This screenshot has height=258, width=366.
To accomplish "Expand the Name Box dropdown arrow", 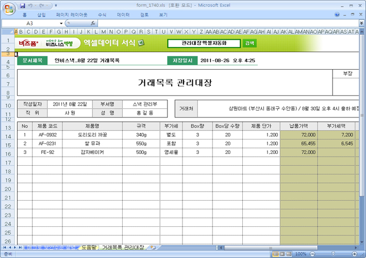I will tap(61, 23).
